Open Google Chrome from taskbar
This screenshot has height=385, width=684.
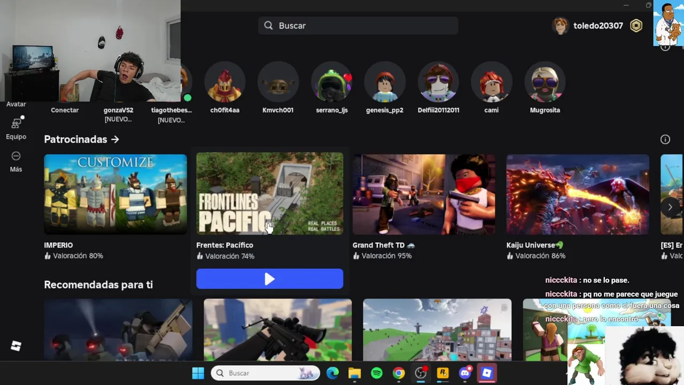(399, 373)
